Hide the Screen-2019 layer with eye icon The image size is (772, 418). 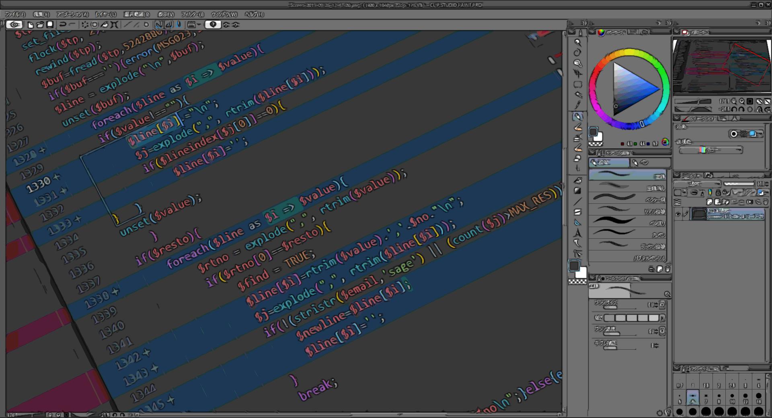(678, 214)
